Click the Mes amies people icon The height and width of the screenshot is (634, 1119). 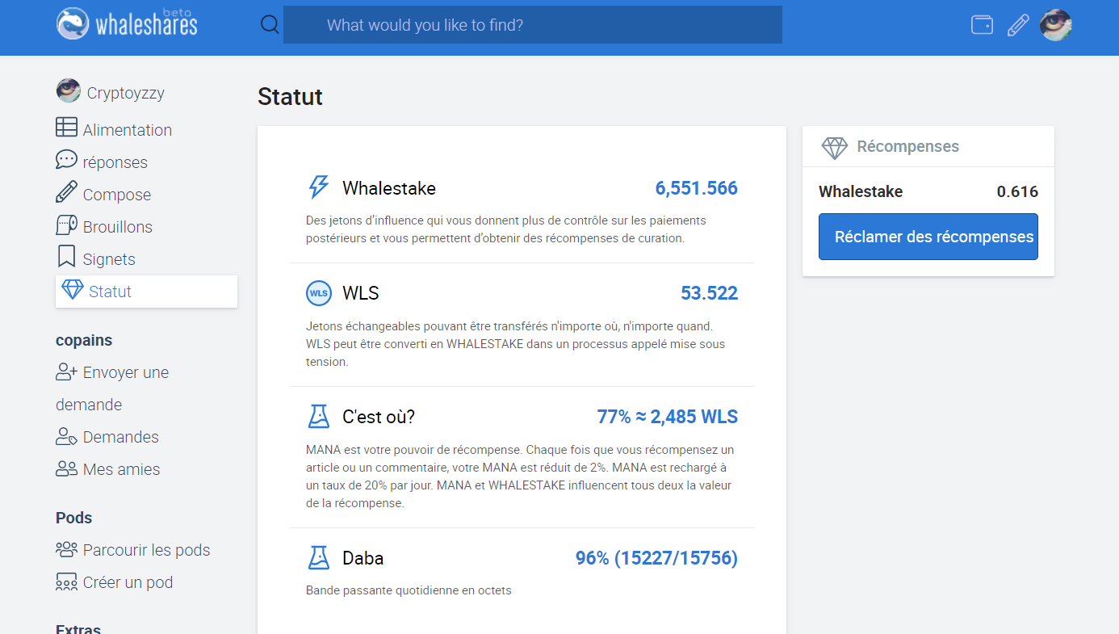[x=66, y=468]
